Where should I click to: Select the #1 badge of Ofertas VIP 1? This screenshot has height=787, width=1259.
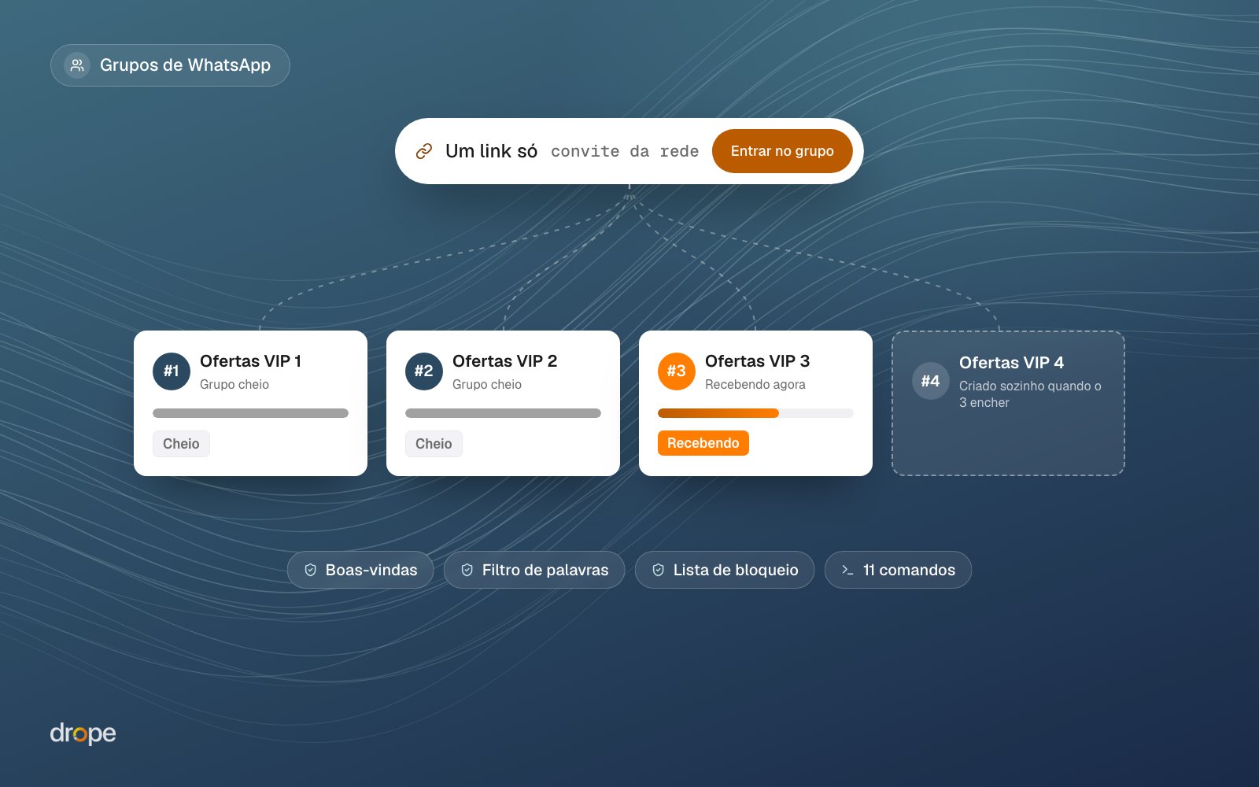[x=172, y=371]
